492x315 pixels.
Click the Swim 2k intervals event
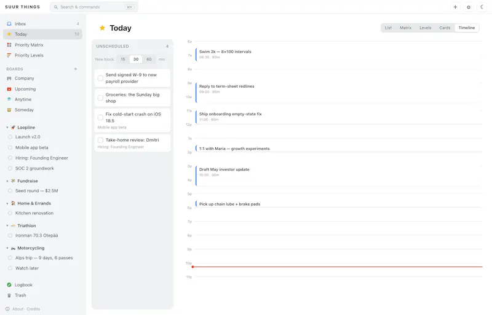(x=338, y=55)
